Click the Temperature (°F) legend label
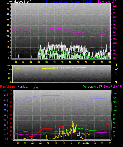The width and height of the screenshot is (123, 147). point(93,87)
